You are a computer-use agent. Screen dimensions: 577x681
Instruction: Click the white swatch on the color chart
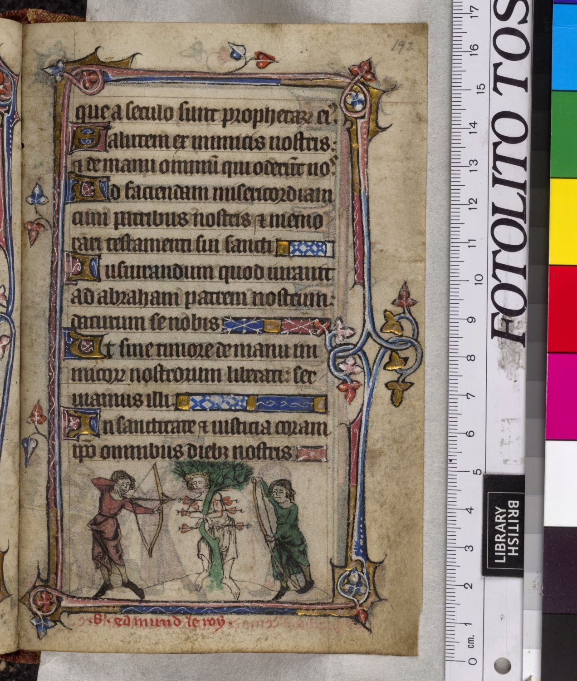tap(560, 483)
